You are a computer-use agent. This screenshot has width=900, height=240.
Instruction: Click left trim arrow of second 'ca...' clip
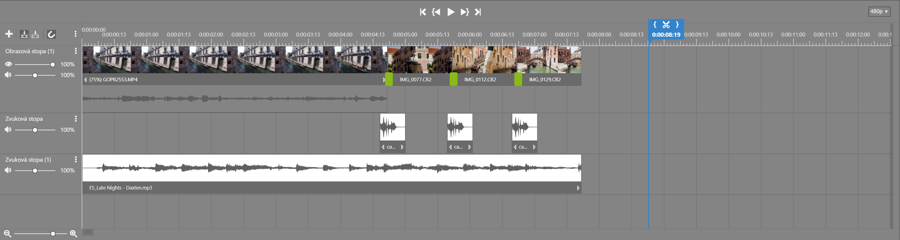(450, 147)
